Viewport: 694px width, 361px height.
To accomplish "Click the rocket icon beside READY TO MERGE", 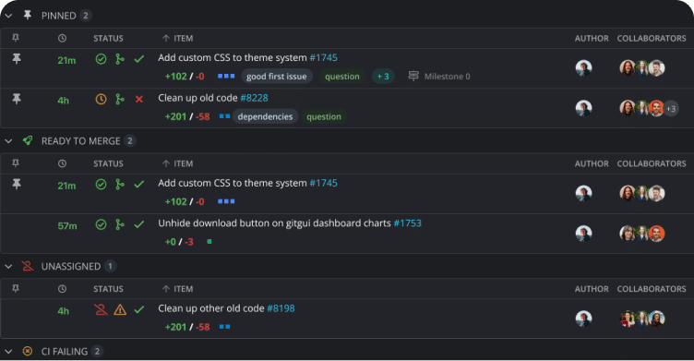I will (x=28, y=141).
